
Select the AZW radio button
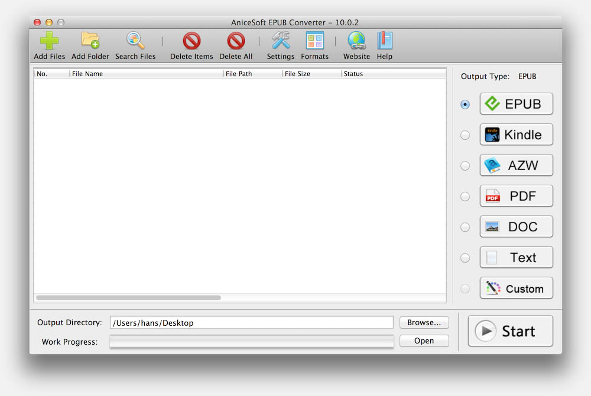465,166
